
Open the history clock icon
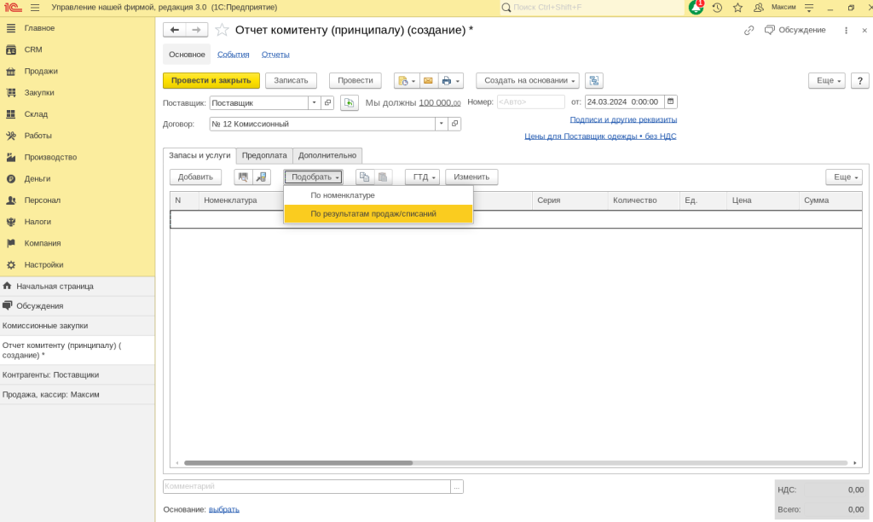(717, 8)
